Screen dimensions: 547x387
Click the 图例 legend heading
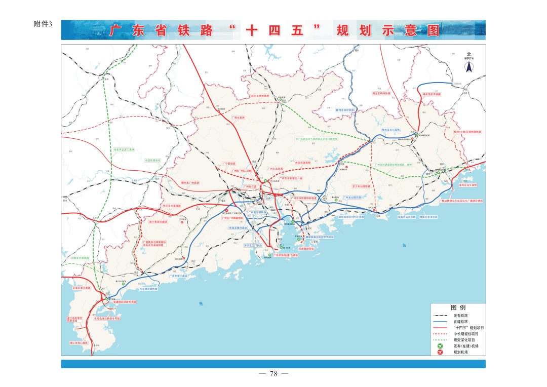[x=458, y=307]
